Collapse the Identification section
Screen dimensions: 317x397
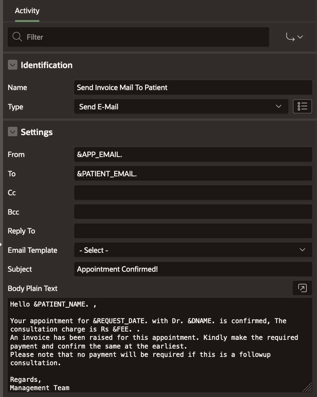[12, 65]
